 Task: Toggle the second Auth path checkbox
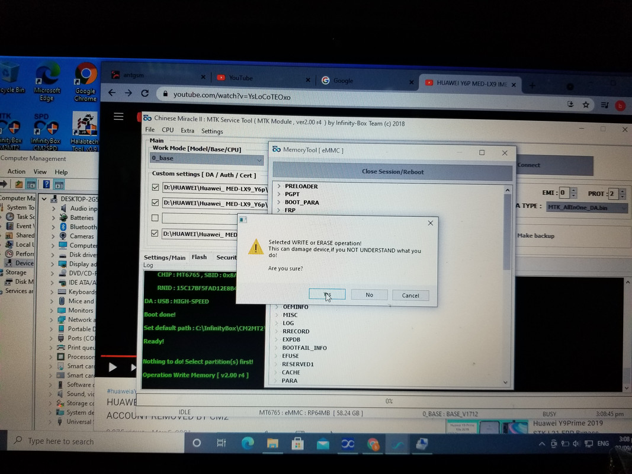pyautogui.click(x=155, y=203)
